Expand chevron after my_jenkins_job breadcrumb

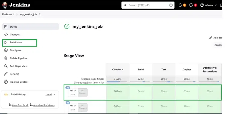pyautogui.click(x=40, y=14)
